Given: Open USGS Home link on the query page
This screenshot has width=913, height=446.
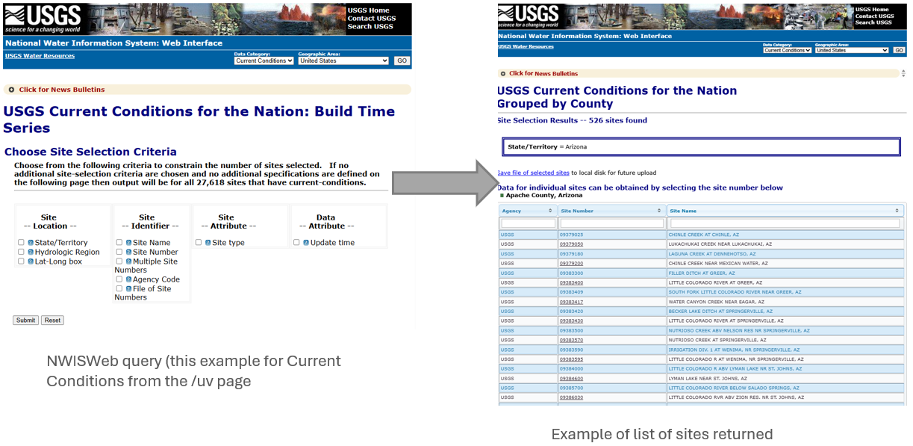Looking at the screenshot, I should pos(369,10).
